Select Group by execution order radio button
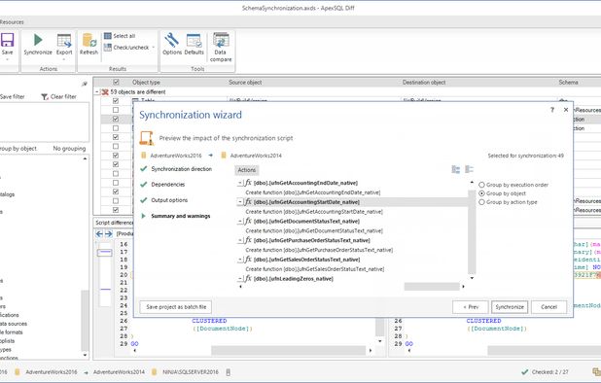The image size is (601, 383). (x=481, y=185)
